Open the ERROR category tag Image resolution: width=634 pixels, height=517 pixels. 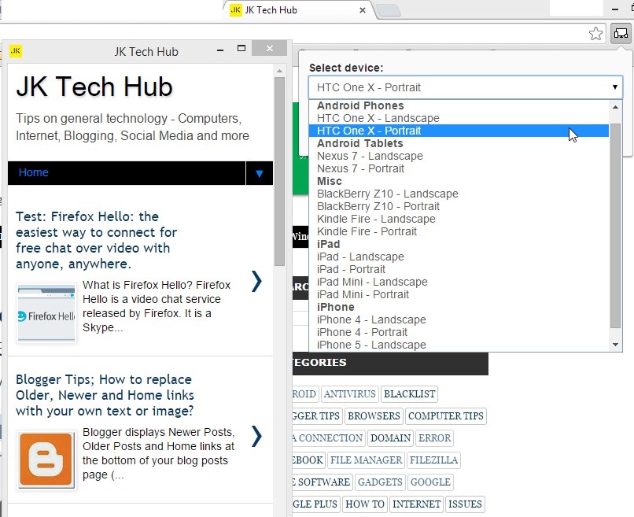[x=434, y=438]
